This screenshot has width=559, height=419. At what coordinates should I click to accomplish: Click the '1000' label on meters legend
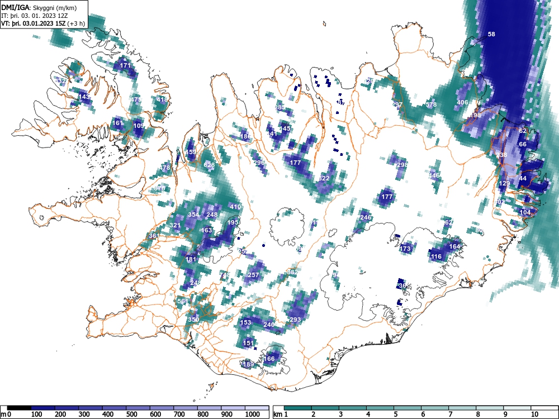(x=252, y=415)
